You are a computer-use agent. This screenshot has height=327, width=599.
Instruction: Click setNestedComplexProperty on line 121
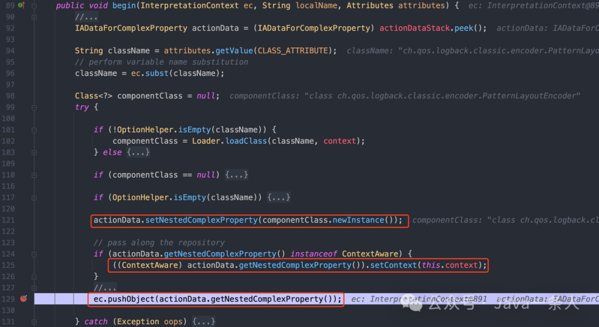201,220
